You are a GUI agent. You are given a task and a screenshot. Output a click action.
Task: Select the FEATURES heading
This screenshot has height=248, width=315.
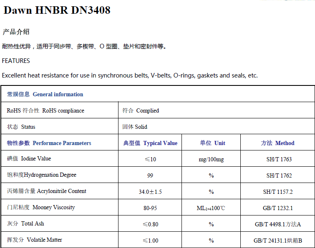[16, 61]
